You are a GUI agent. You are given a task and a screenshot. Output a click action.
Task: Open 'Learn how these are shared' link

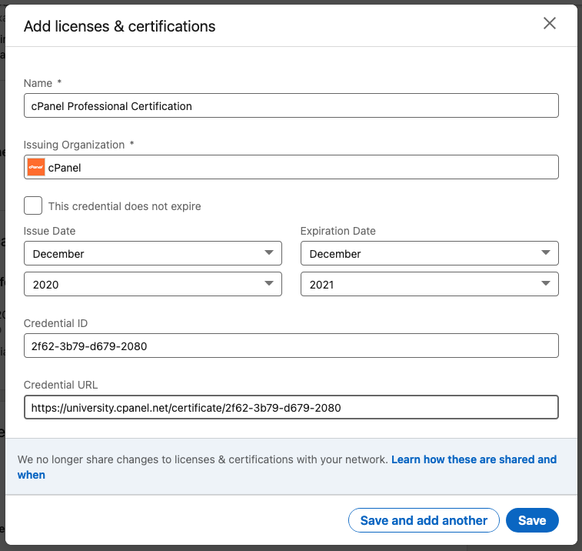point(473,459)
